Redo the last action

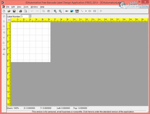37,11
